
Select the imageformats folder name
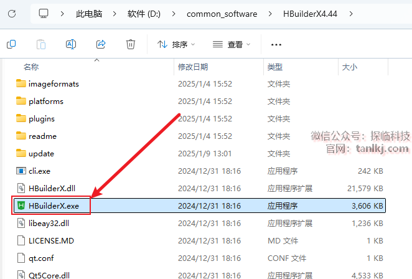pos(54,84)
